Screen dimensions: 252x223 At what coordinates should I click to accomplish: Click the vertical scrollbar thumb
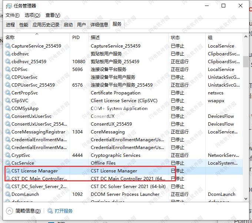tap(246, 62)
